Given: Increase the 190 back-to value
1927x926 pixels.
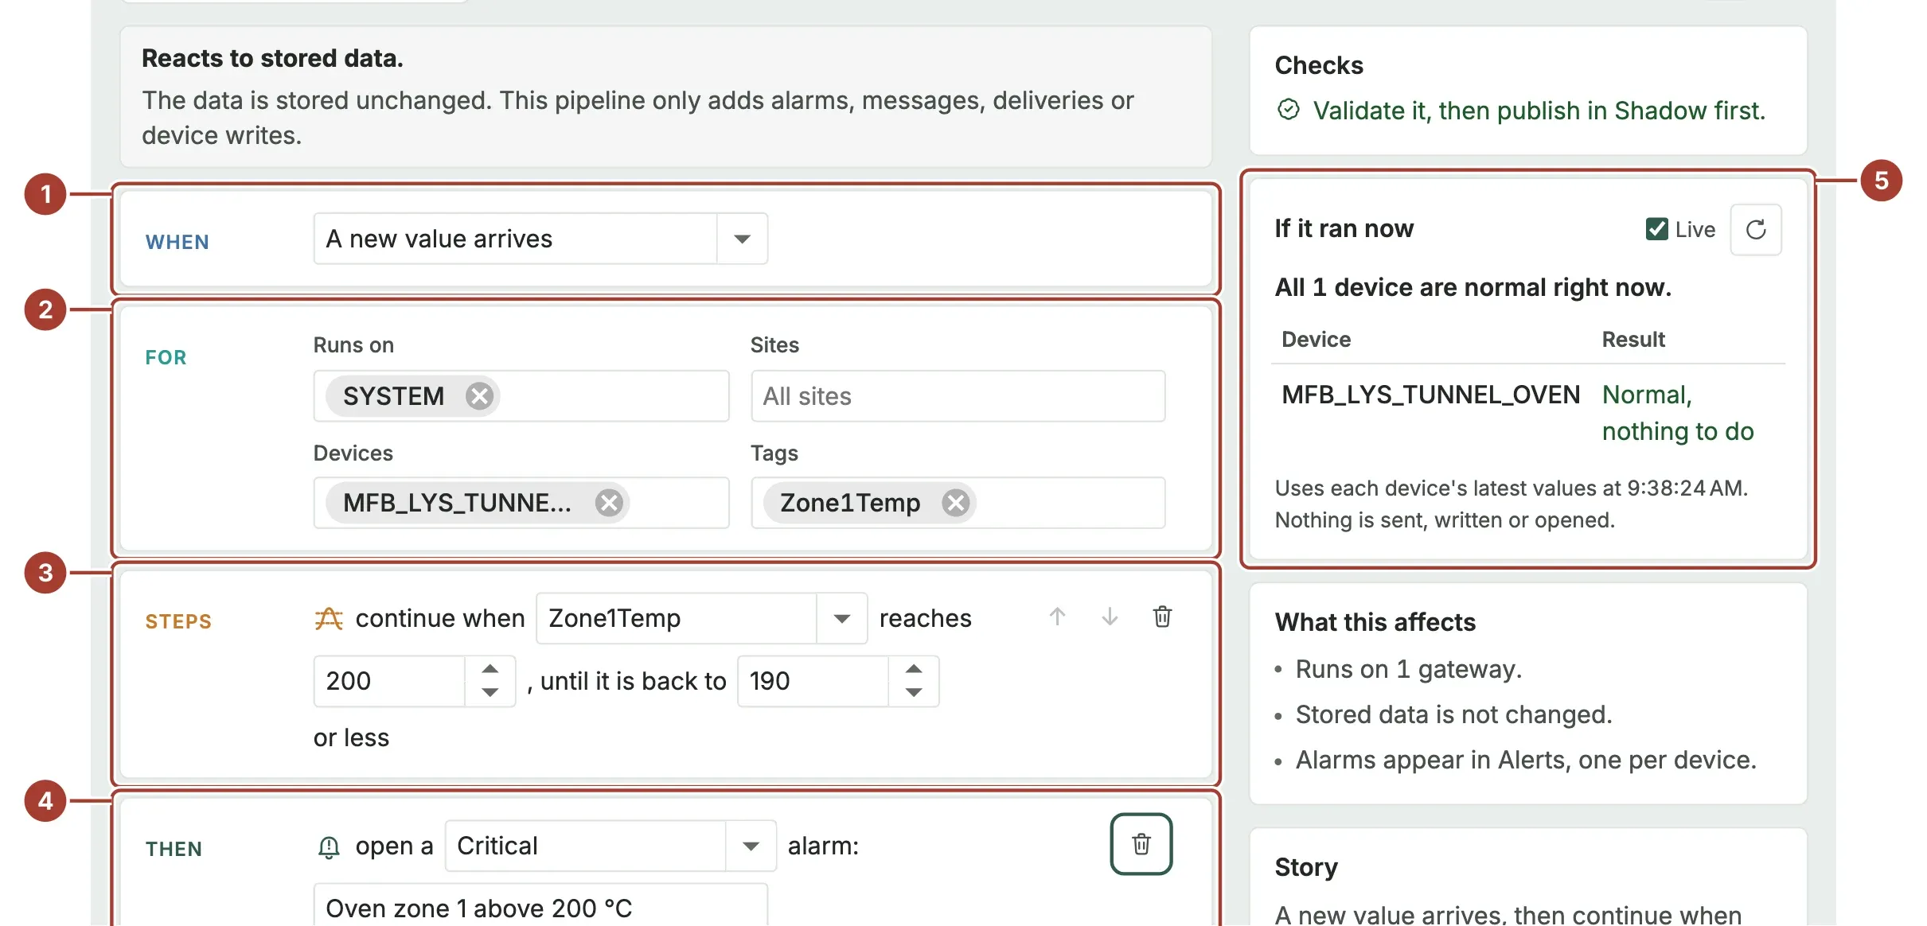Looking at the screenshot, I should (914, 669).
